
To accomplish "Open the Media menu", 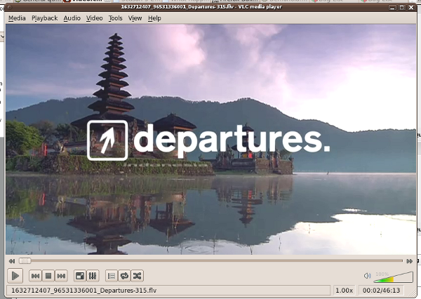I will (x=17, y=18).
